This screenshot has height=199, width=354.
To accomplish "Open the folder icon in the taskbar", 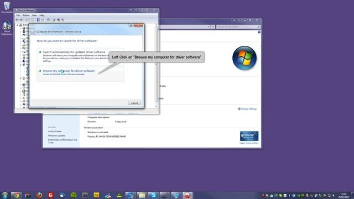I will click(x=142, y=195).
